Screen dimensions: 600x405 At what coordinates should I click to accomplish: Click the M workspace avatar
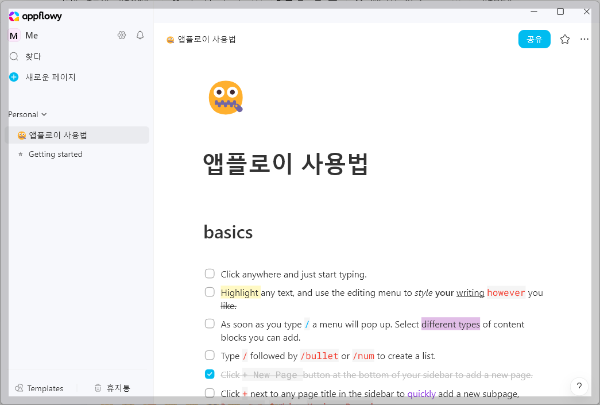tap(14, 36)
